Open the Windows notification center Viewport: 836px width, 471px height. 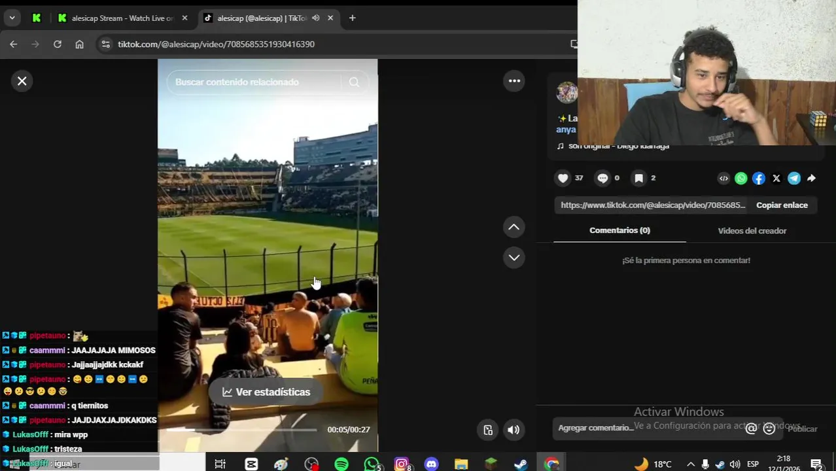tap(816, 464)
